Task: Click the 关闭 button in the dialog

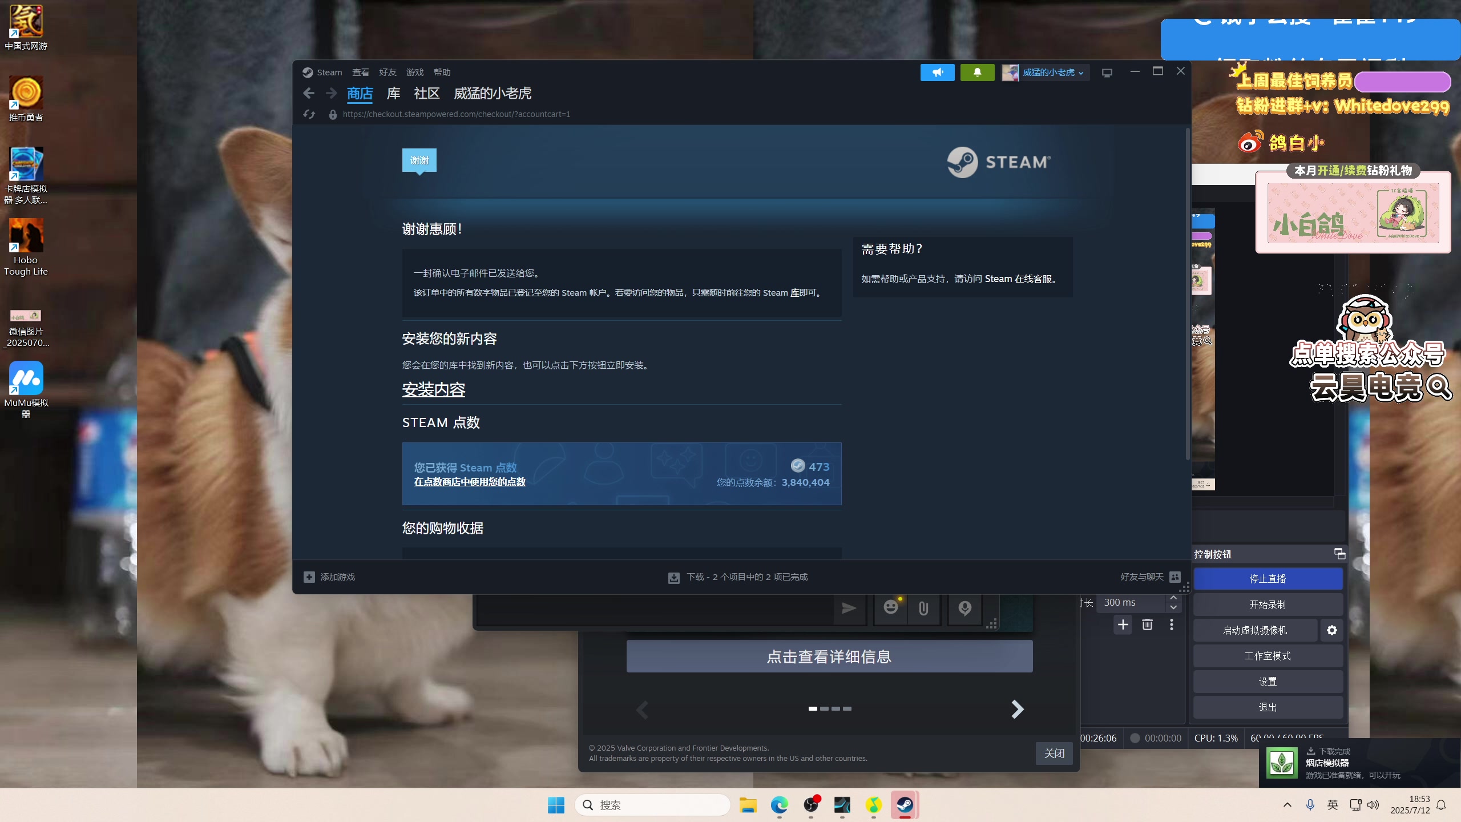Action: click(1054, 753)
